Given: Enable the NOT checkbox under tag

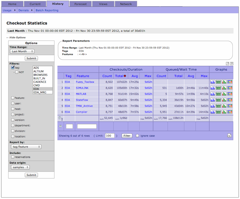Looking at the screenshot, I should click(x=17, y=72).
